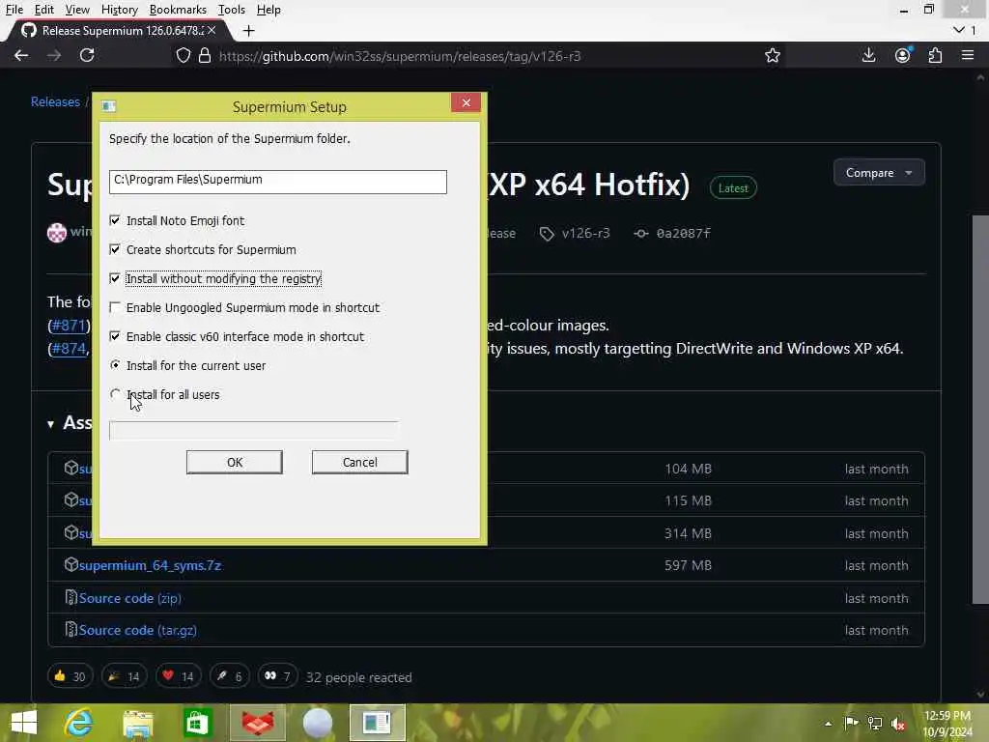Launch Internet Explorer from taskbar
989x742 pixels.
coord(79,723)
